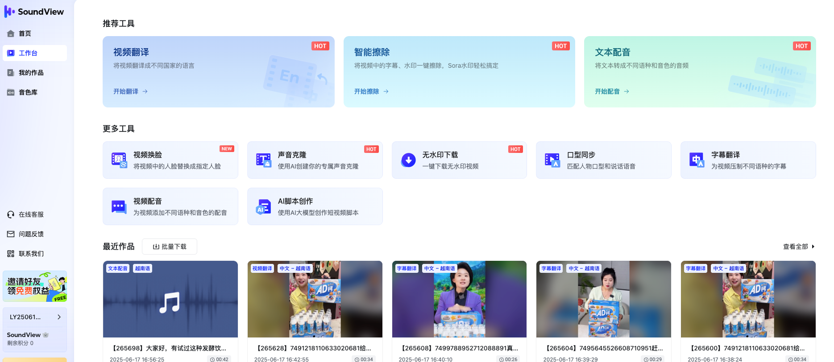Click title 【265604】7495645526608710951赶...
The image size is (834, 362).
[x=603, y=348]
